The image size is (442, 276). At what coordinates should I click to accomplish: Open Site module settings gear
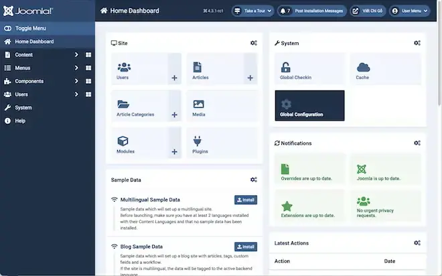[x=253, y=43]
